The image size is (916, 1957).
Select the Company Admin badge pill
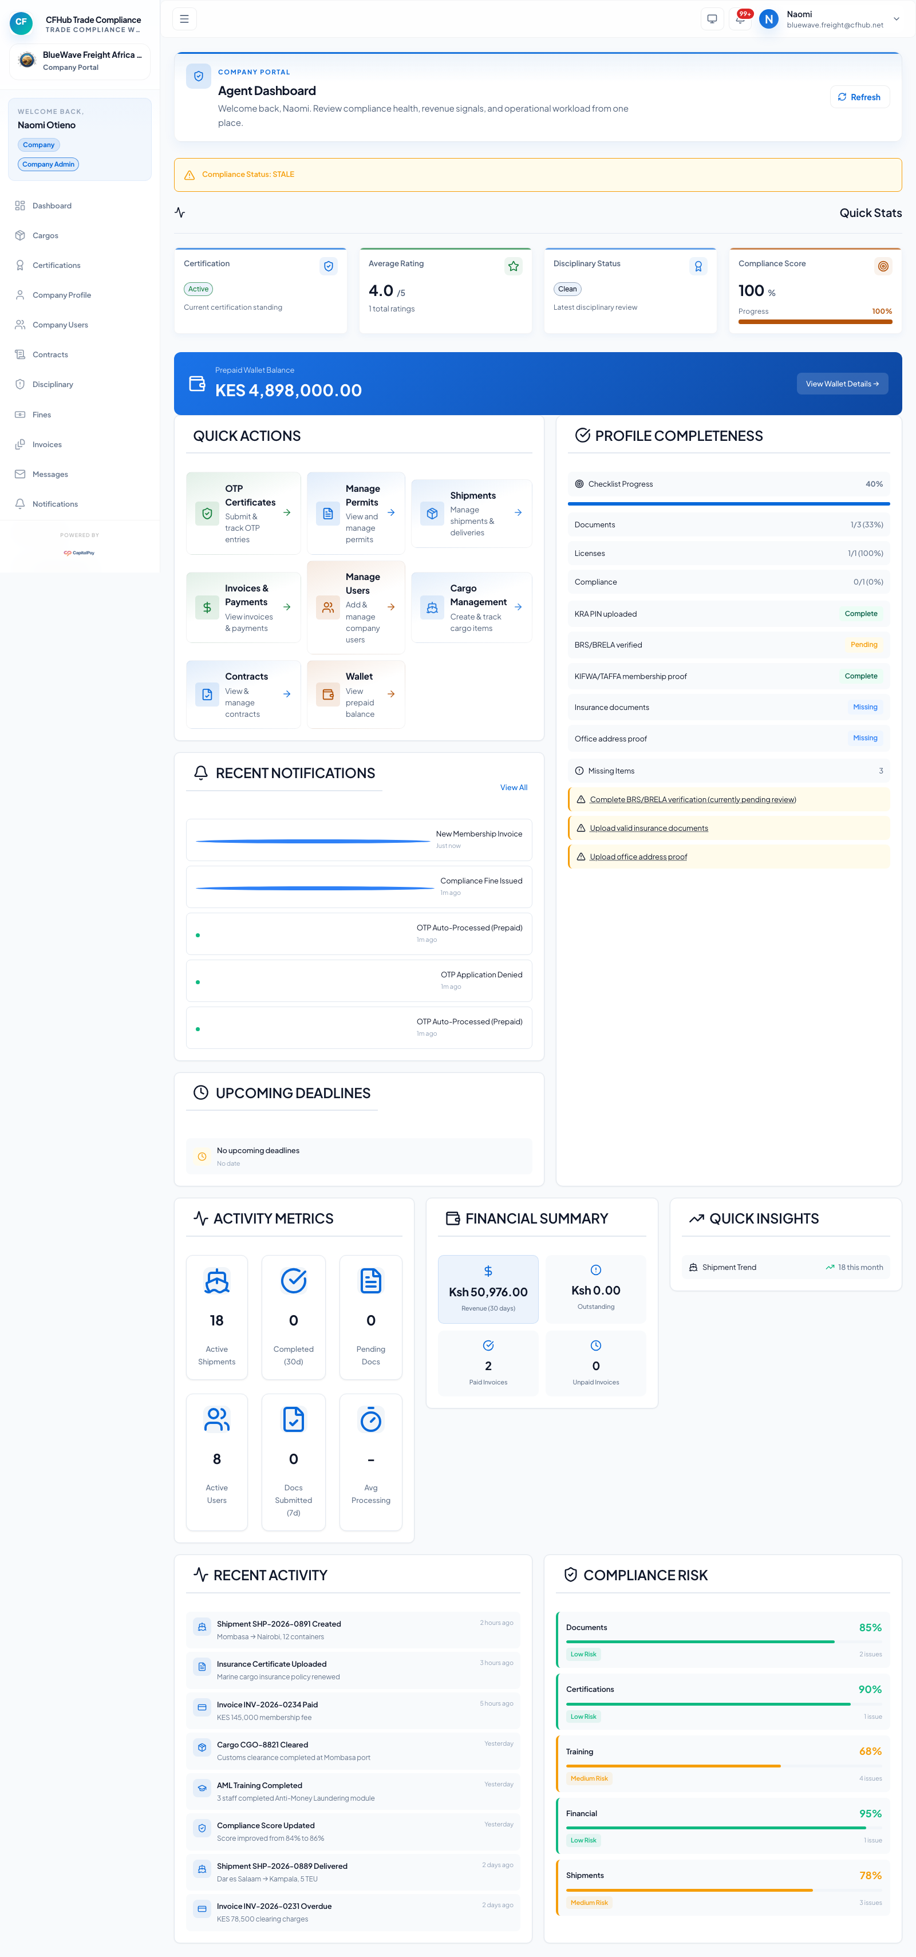[x=48, y=164]
